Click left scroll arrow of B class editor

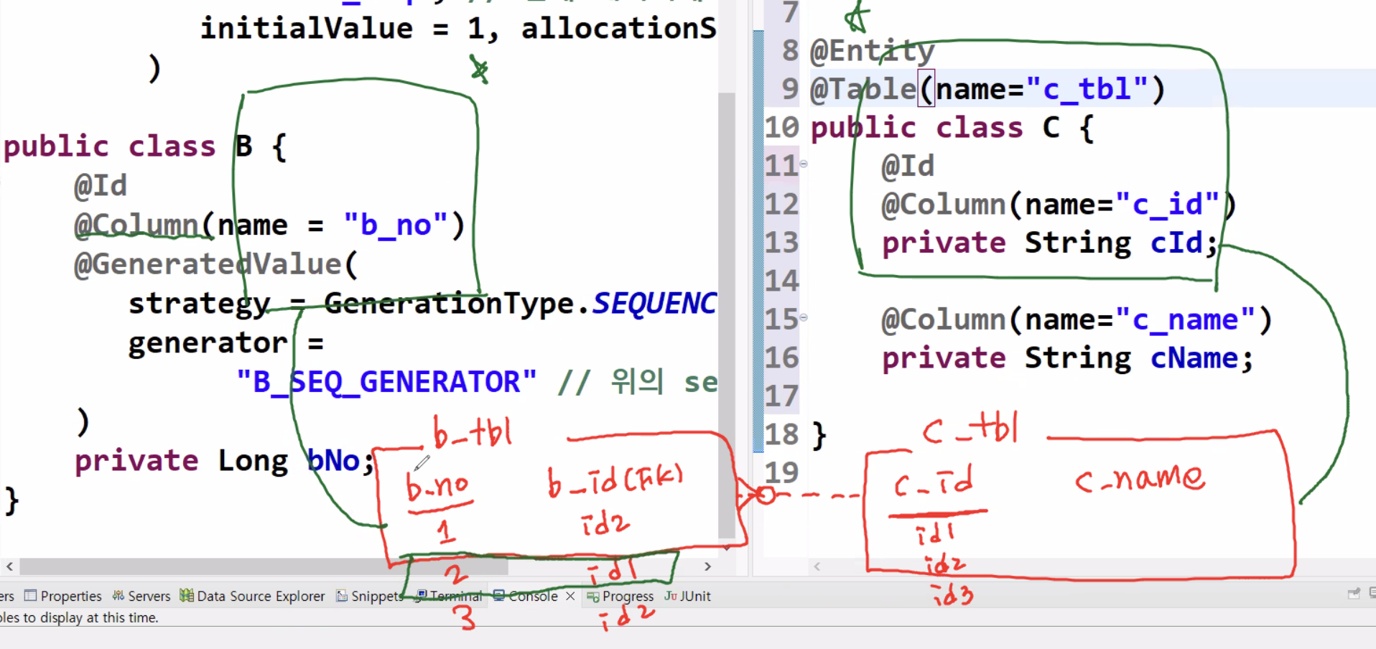coord(9,566)
